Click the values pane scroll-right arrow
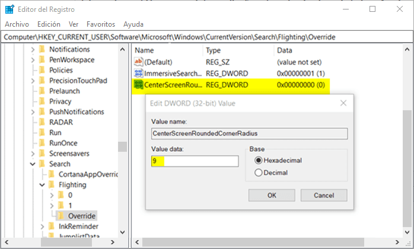Screen dimensions: 414x249 point(397,242)
